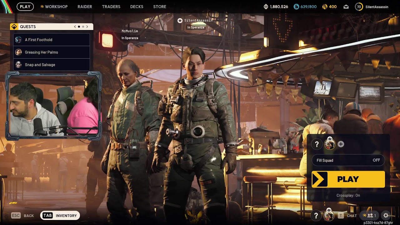Screen dimensions: 400x225
Task: Click the blue stash icon beside 639/800
Action: pos(296,7)
